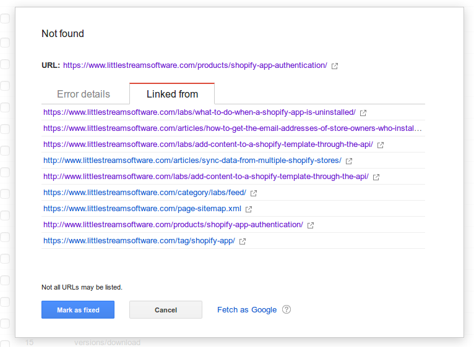The width and height of the screenshot is (474, 347).
Task: Open external icon for http products/shopify-app-authentication link
Action: [x=311, y=225]
